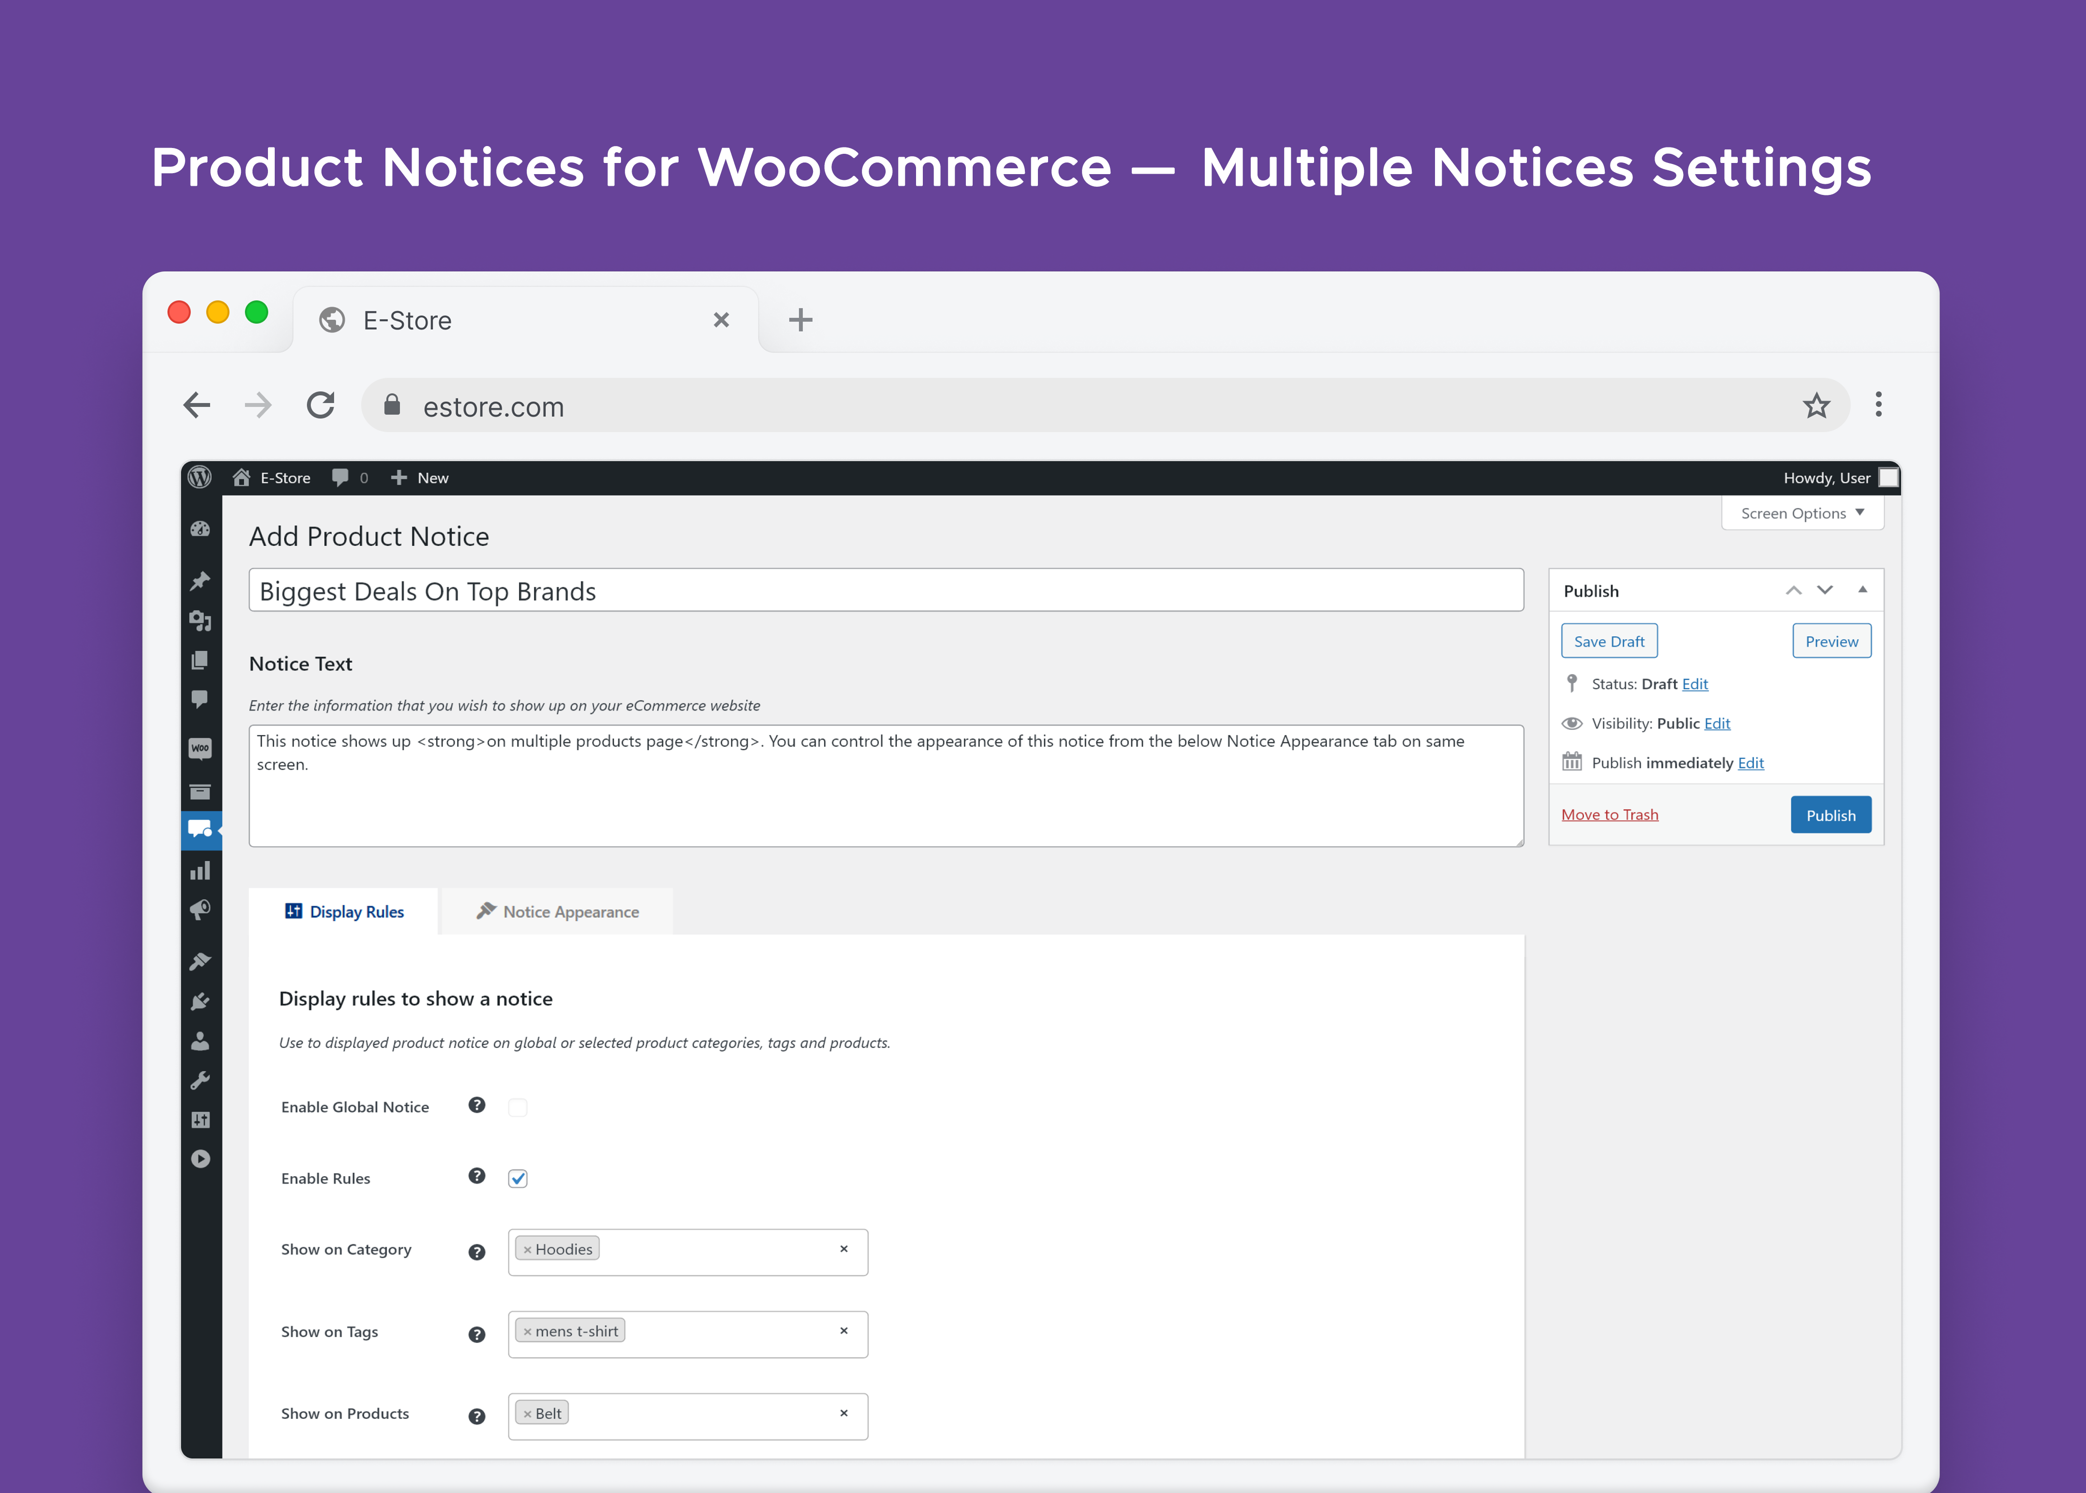This screenshot has width=2086, height=1493.
Task: Open the Analytics bar chart sidebar icon
Action: tap(200, 870)
